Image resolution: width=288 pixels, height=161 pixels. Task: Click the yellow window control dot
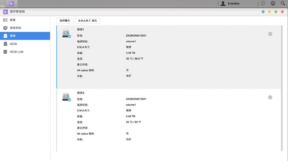click(269, 12)
